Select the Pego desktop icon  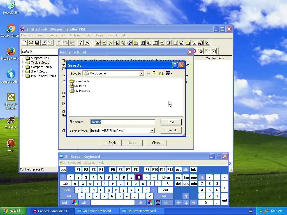[x=11, y=146]
